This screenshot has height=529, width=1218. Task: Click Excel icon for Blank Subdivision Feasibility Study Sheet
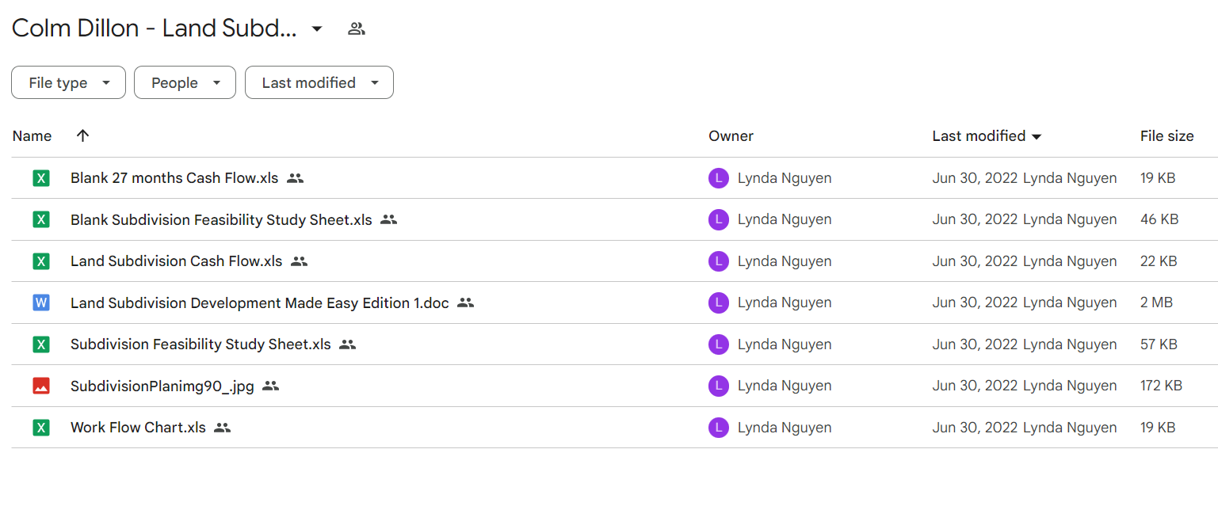41,219
